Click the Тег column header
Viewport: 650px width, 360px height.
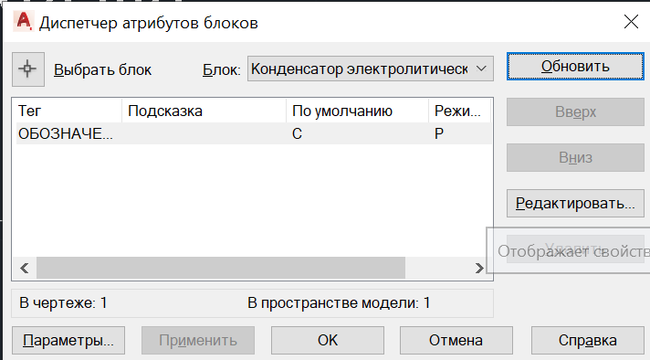point(68,111)
